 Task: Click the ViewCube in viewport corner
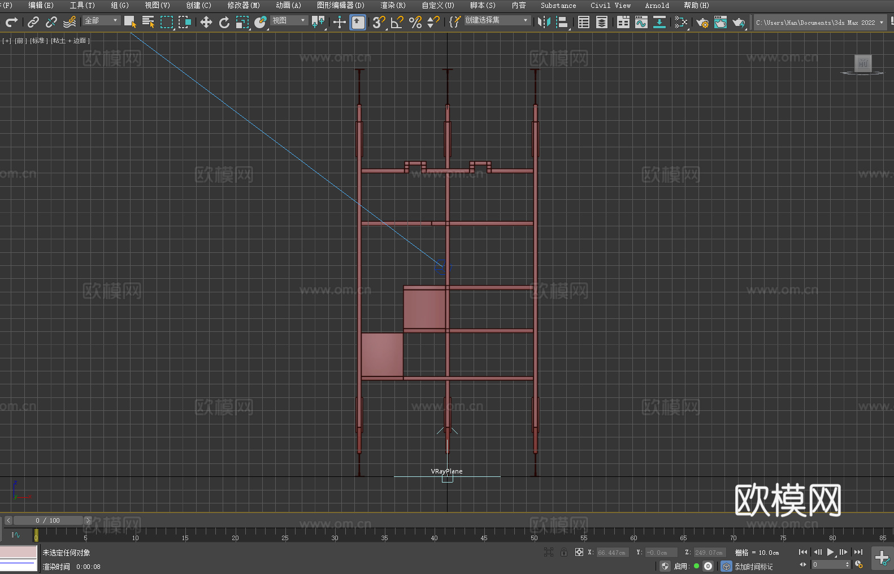click(x=862, y=64)
